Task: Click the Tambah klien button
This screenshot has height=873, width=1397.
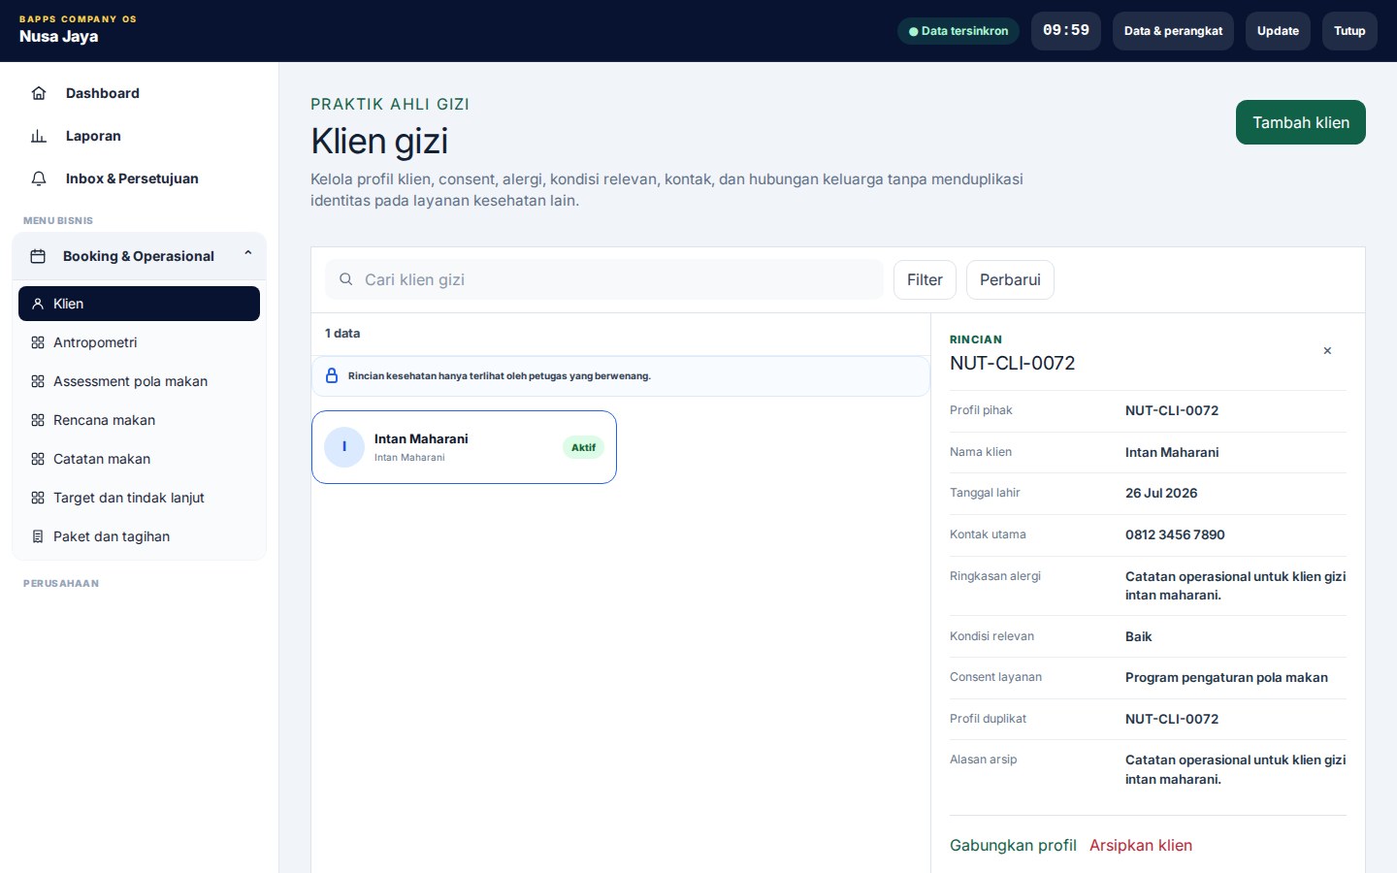Action: click(1301, 122)
